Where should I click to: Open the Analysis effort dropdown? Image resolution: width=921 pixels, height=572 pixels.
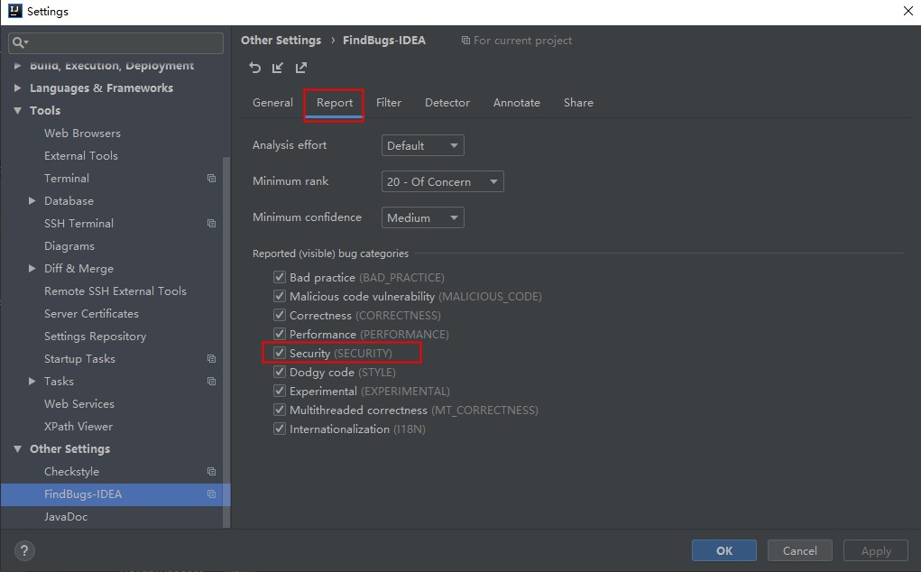coord(422,145)
